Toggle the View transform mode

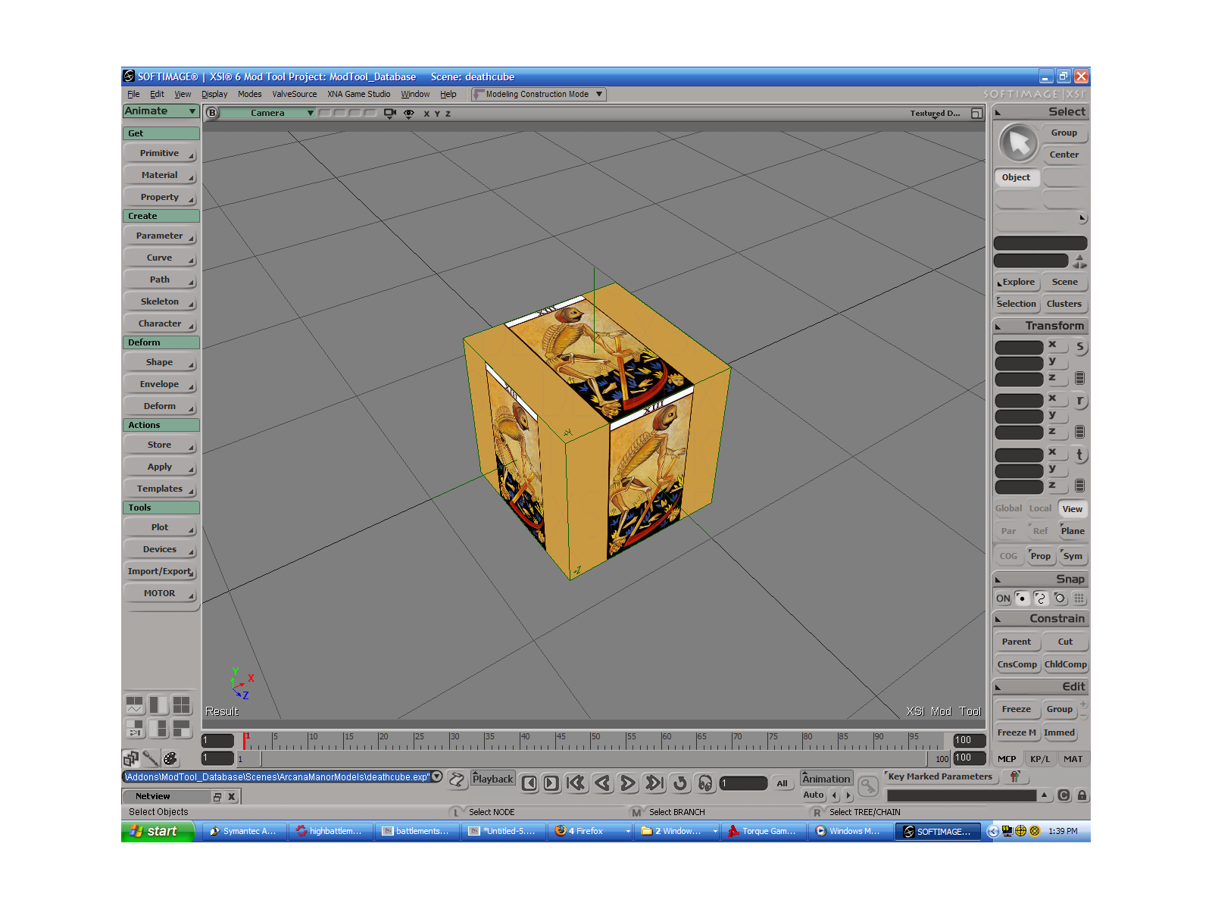(x=1073, y=509)
